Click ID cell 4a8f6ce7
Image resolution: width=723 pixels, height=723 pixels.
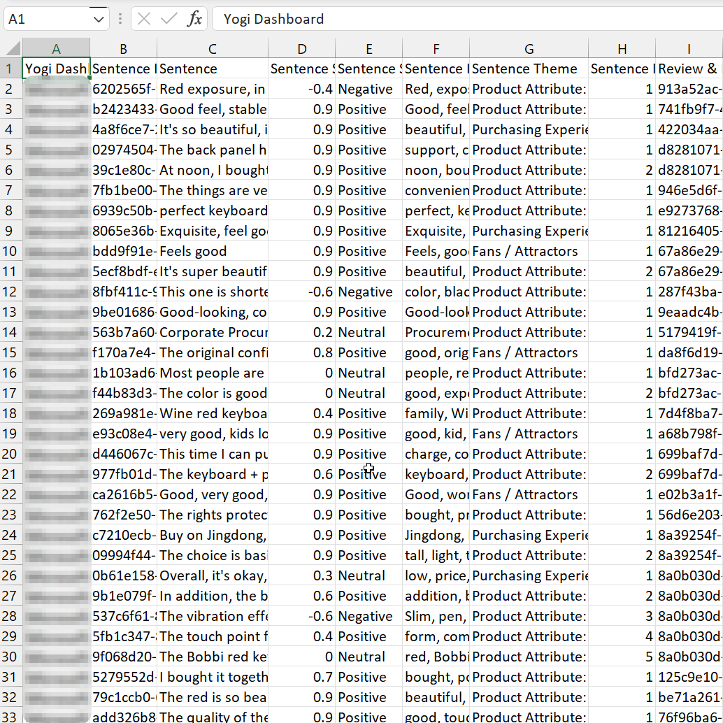pyautogui.click(x=123, y=129)
